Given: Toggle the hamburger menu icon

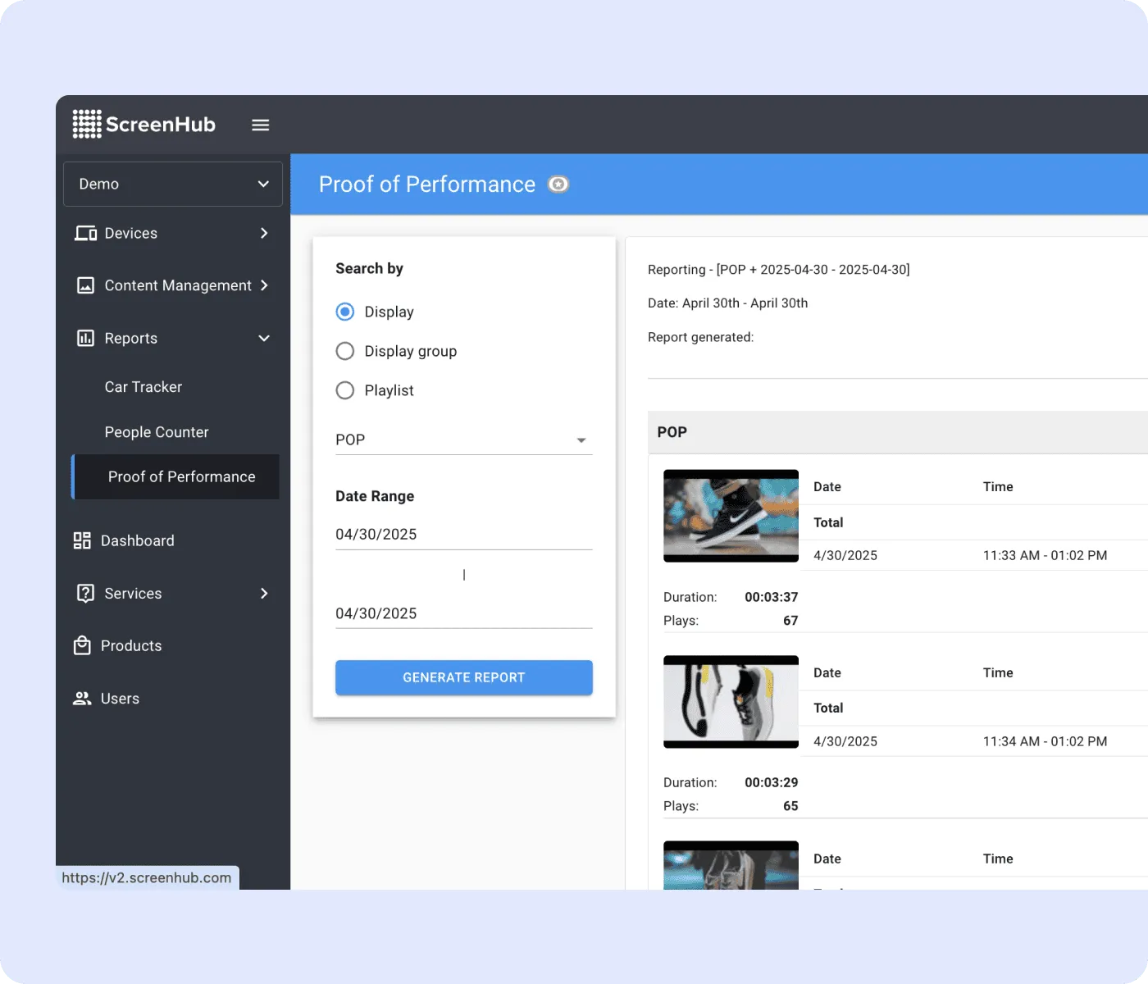Looking at the screenshot, I should pyautogui.click(x=261, y=125).
